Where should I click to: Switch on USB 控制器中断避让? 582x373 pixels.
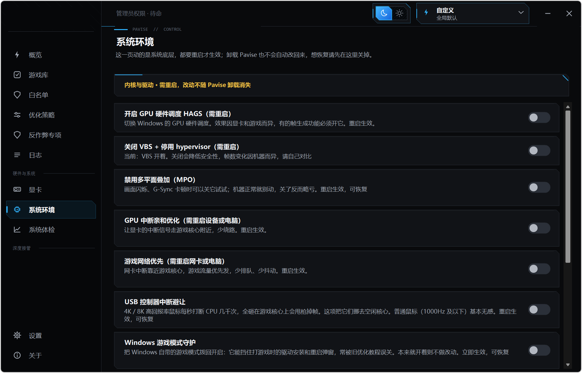point(539,310)
